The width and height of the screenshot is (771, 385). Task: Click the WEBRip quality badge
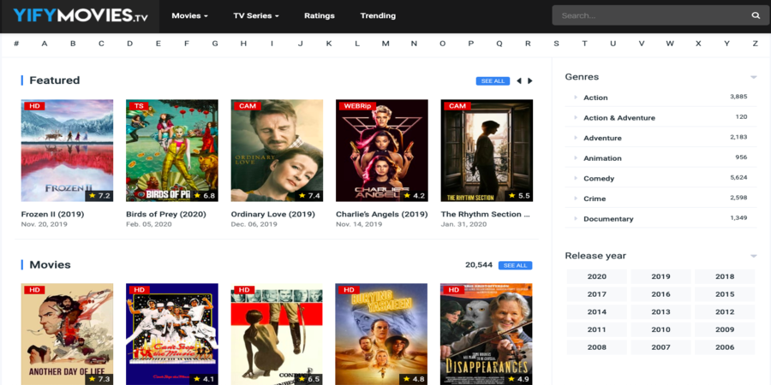point(357,106)
